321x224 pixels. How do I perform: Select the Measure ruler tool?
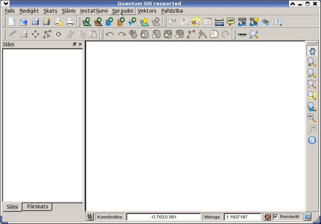[x=219, y=22]
